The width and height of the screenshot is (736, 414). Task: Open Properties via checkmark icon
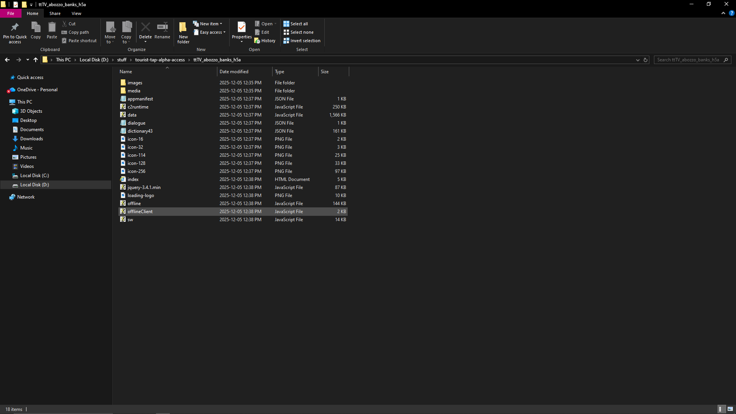(x=242, y=28)
